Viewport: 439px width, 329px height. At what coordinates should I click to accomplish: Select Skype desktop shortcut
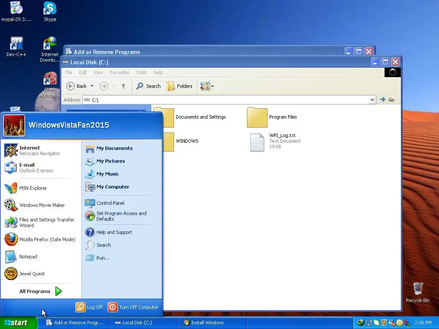point(50,12)
